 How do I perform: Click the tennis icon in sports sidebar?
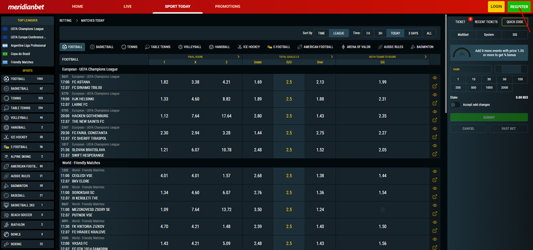[6, 98]
